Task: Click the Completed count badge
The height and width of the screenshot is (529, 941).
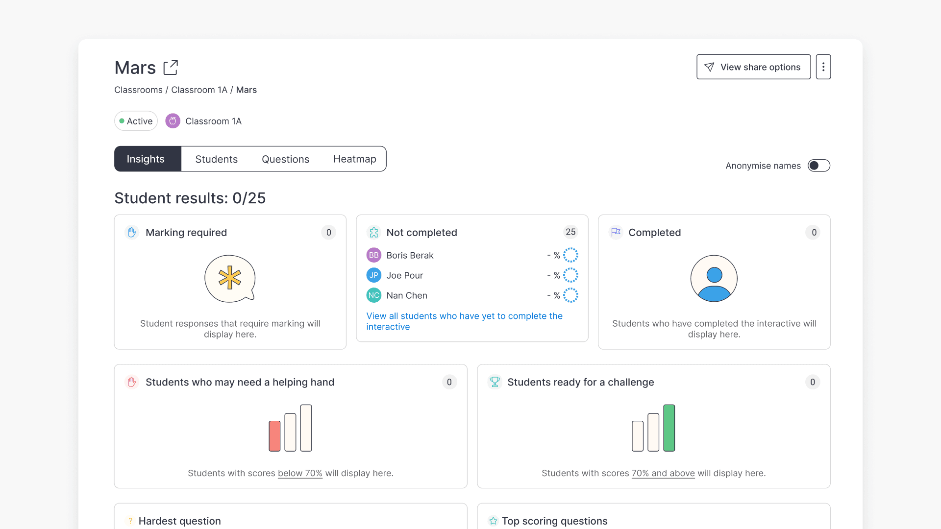Action: [x=814, y=232]
